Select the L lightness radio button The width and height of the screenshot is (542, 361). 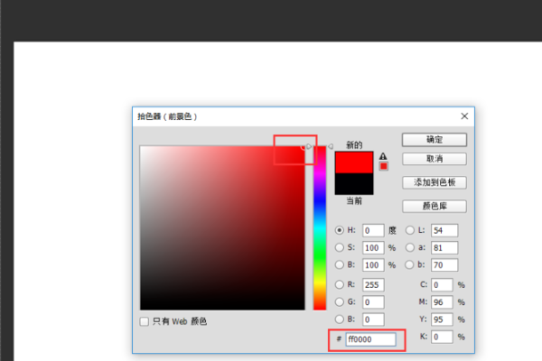click(x=409, y=230)
